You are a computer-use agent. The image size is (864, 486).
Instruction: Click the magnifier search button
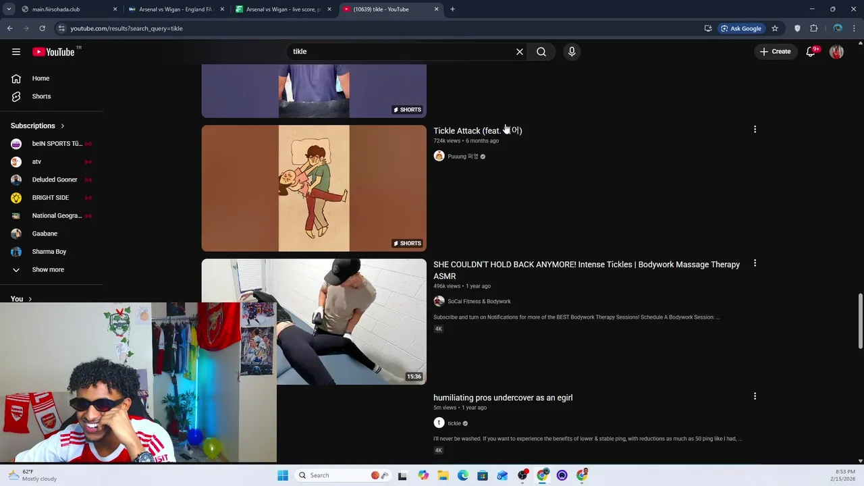pos(541,51)
